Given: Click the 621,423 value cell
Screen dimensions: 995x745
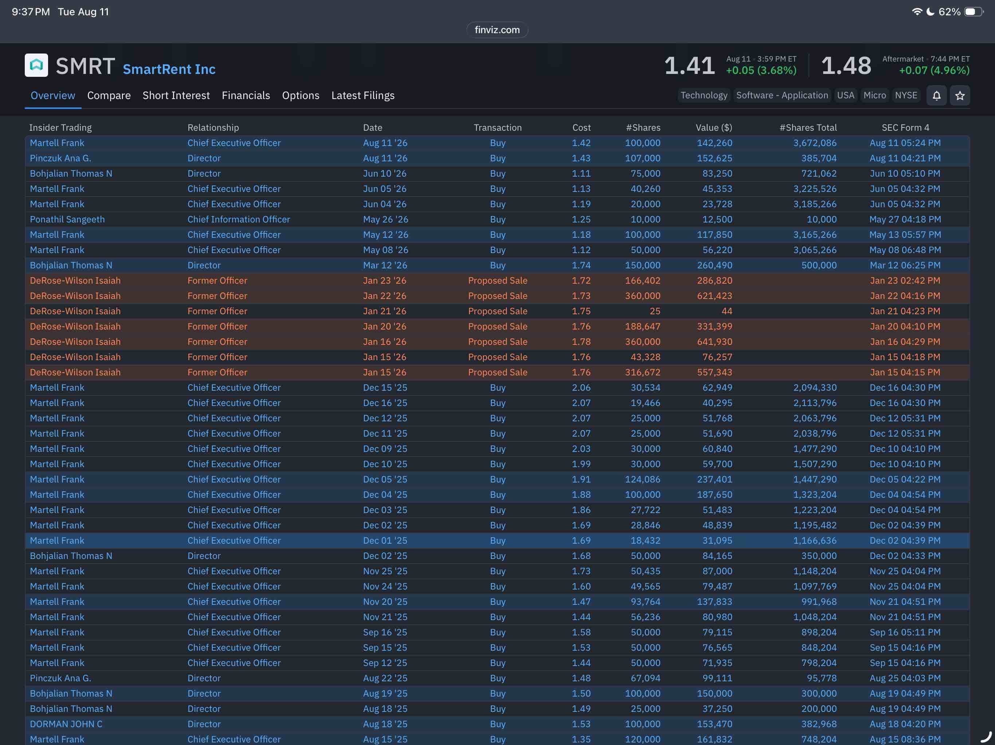Looking at the screenshot, I should (x=715, y=296).
